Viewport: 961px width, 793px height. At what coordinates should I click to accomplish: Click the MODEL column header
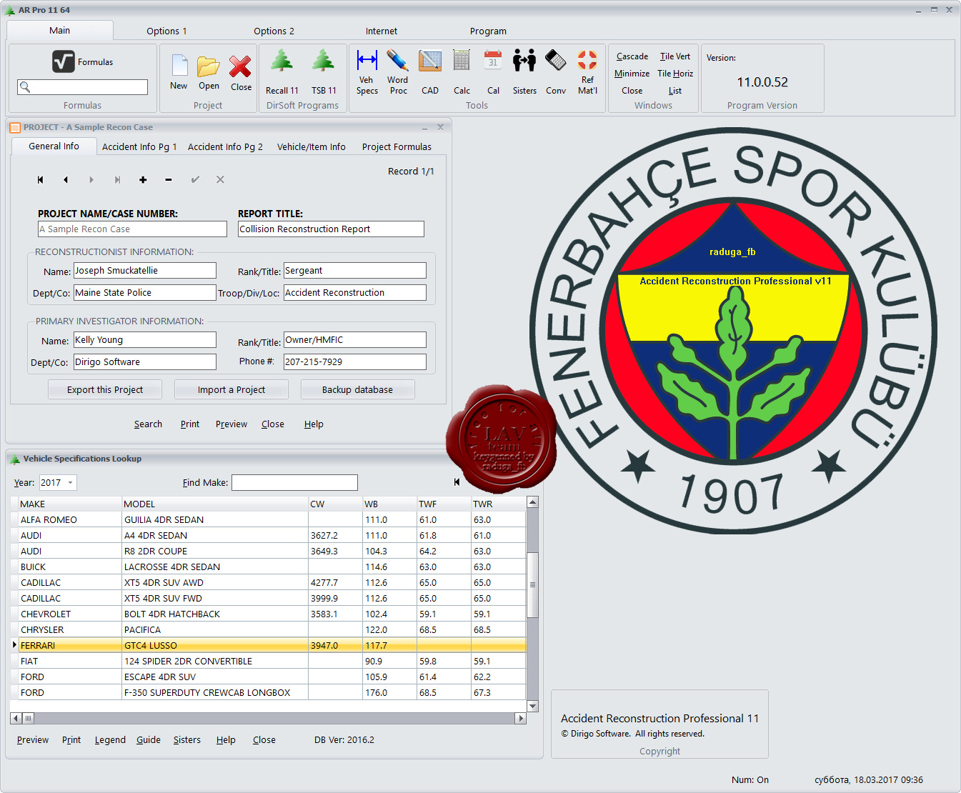click(215, 504)
